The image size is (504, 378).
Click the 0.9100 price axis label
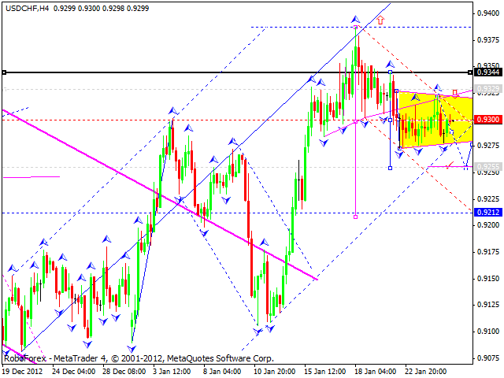pyautogui.click(x=488, y=331)
